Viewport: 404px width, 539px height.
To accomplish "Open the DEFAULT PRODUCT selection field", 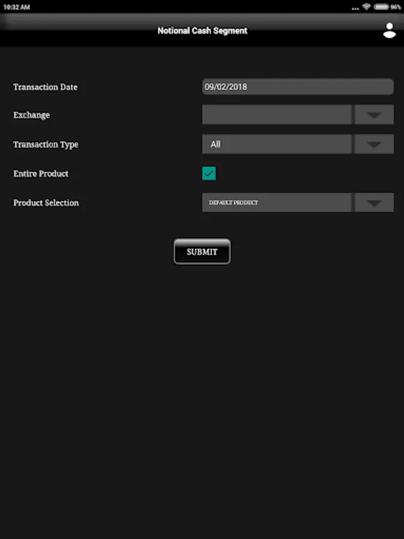I will [x=277, y=202].
